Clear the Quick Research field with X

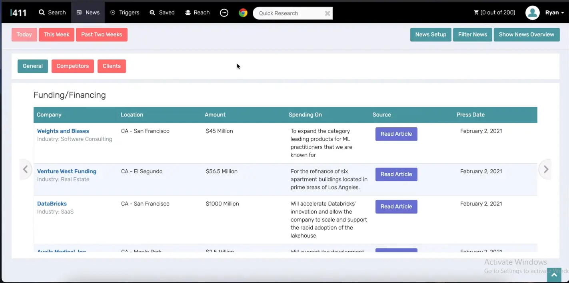(327, 13)
